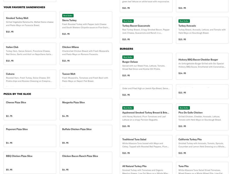Select the Turkey Avocado sandwich card
The height and width of the screenshot is (174, 232).
tap(202, 30)
